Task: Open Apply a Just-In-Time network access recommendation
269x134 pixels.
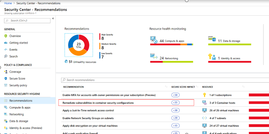Action: point(88,110)
